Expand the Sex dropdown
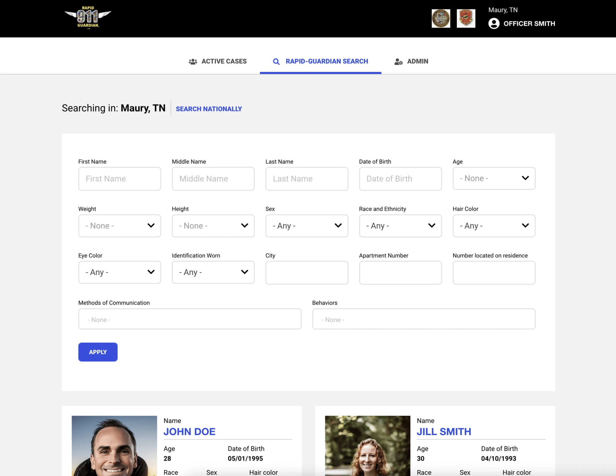Screen dimensions: 616x476 (x=307, y=226)
